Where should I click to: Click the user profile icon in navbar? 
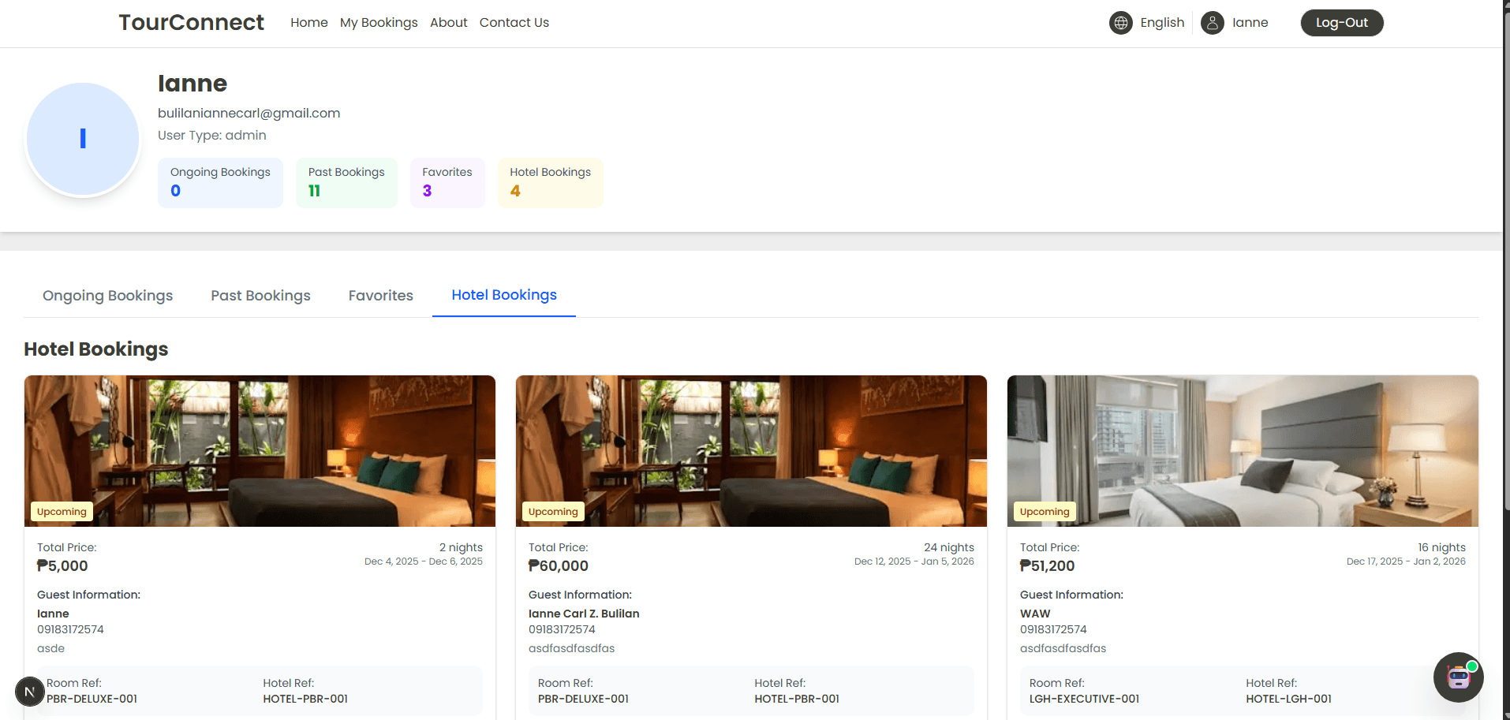click(x=1212, y=23)
